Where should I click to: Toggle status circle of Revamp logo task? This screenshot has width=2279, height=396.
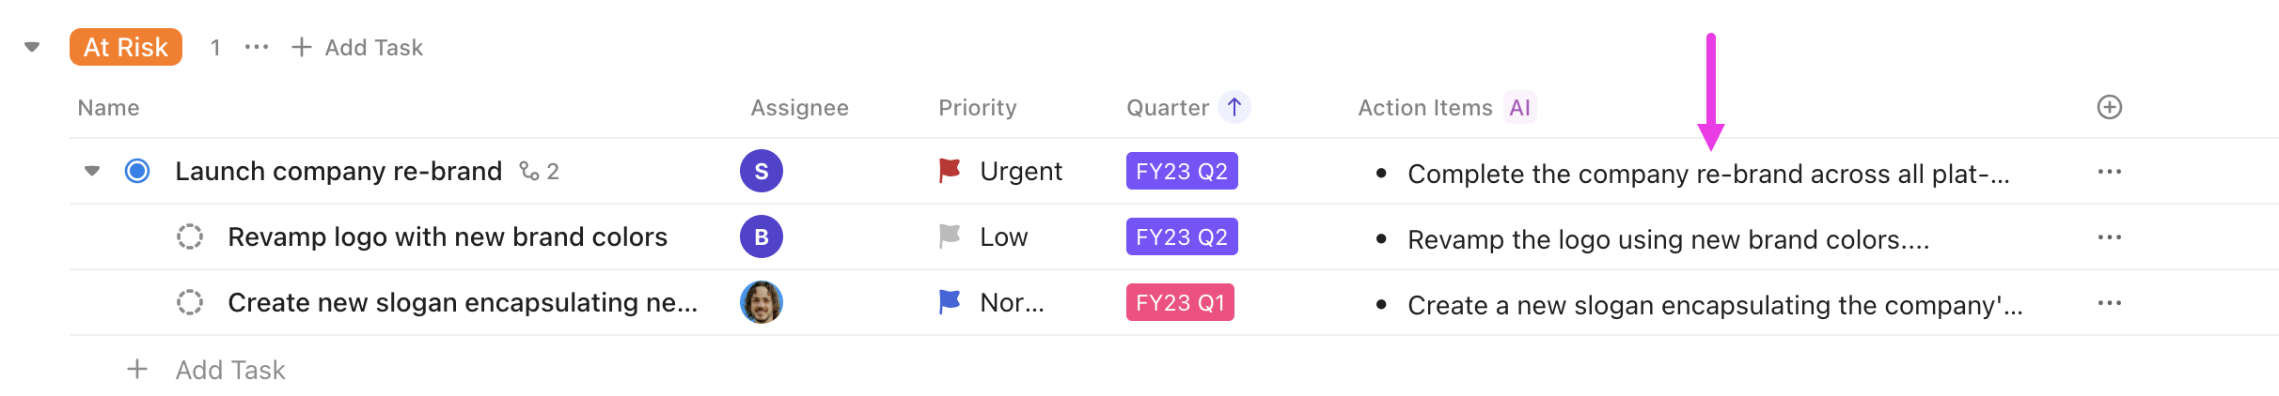coord(190,236)
